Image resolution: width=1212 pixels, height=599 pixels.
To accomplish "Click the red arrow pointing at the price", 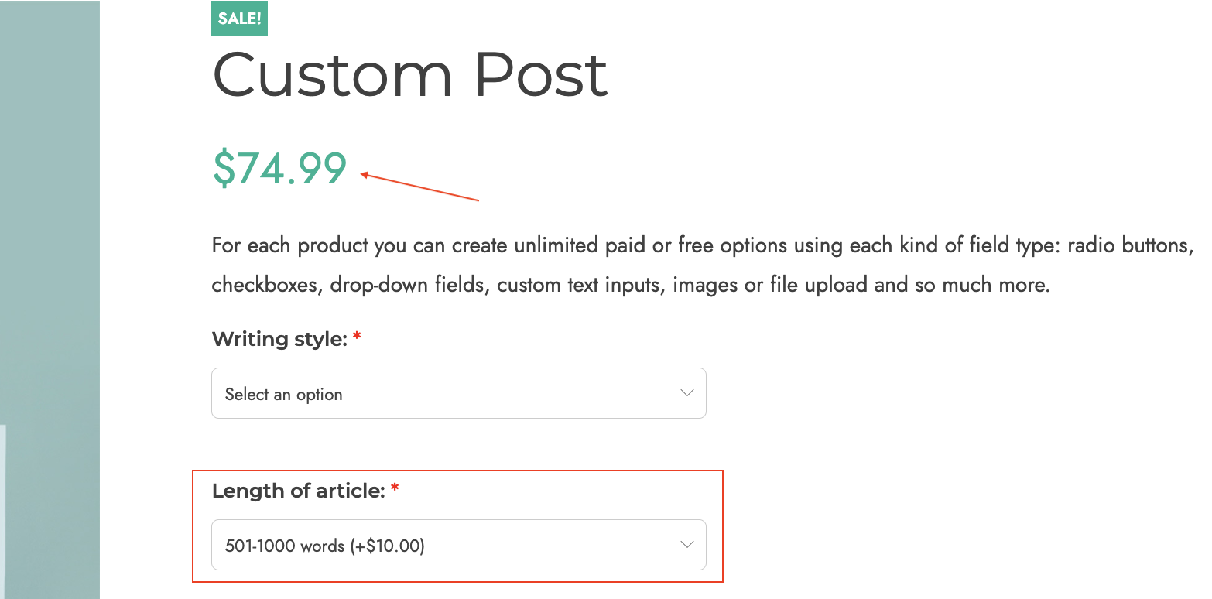I will coord(419,187).
